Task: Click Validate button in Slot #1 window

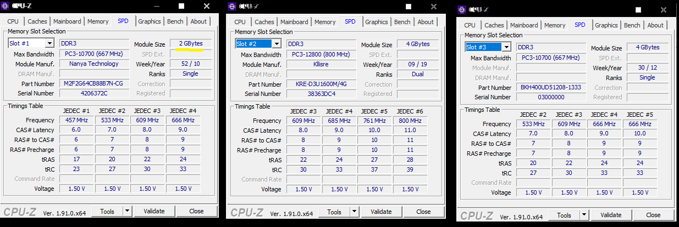Action: pyautogui.click(x=154, y=211)
